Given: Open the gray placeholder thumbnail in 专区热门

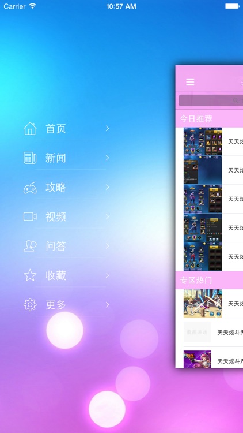Looking at the screenshot, I should pos(198,332).
